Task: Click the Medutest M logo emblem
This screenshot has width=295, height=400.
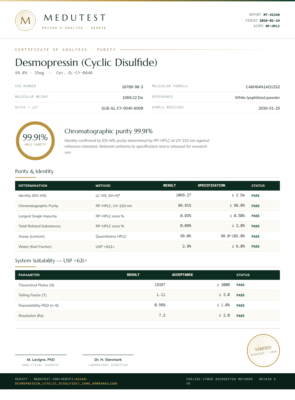Action: (25, 21)
